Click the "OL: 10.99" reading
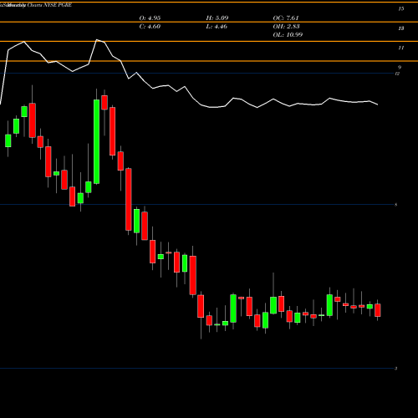This screenshot has width=418, height=418. 288,35
